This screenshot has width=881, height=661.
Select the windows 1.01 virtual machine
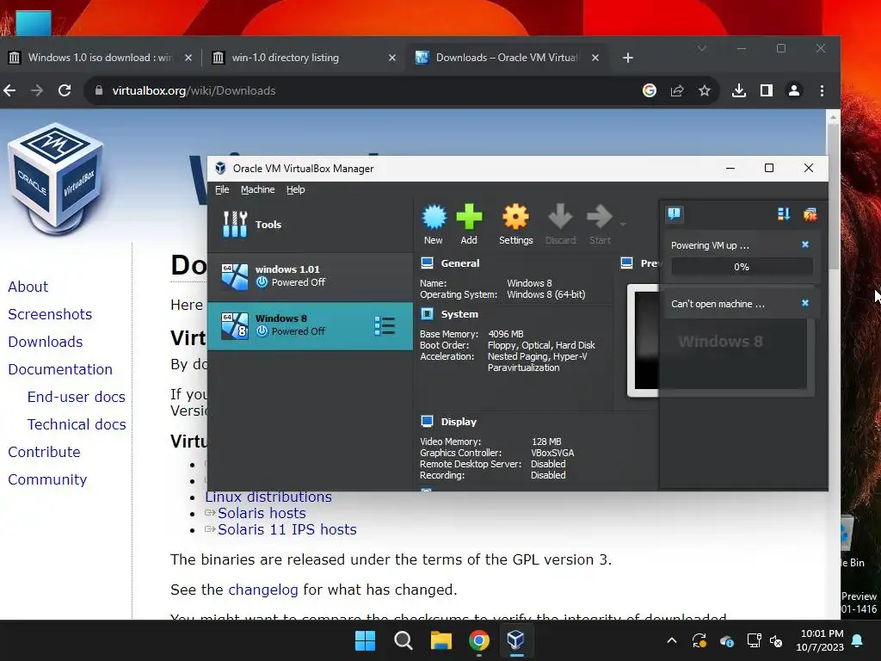[x=310, y=276]
